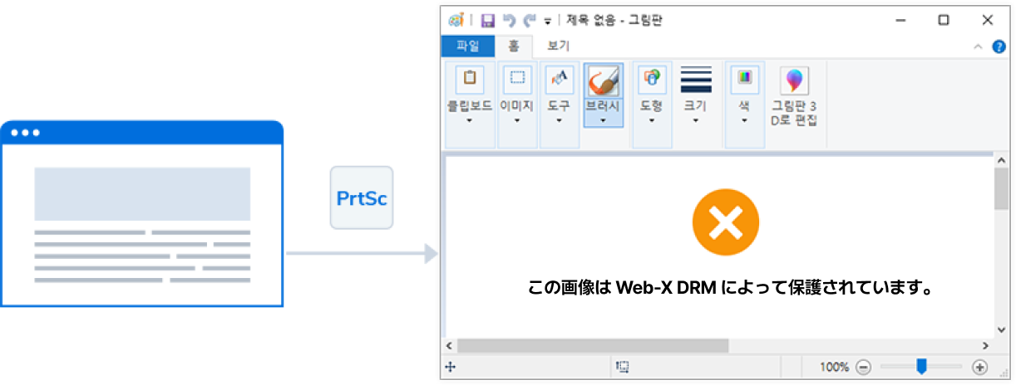The width and height of the screenshot is (1016, 385).
Task: Click the 클립보드 clipboard icon
Action: 469,79
